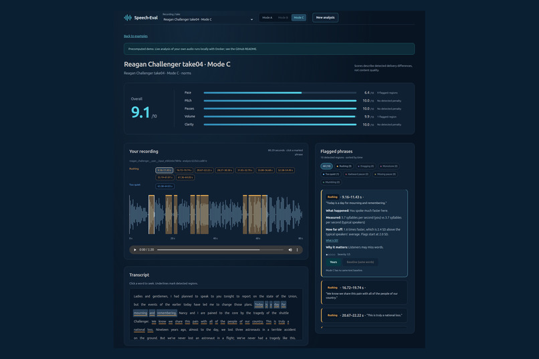Filter flagged phrases by Too quiet (1)

coord(331,174)
